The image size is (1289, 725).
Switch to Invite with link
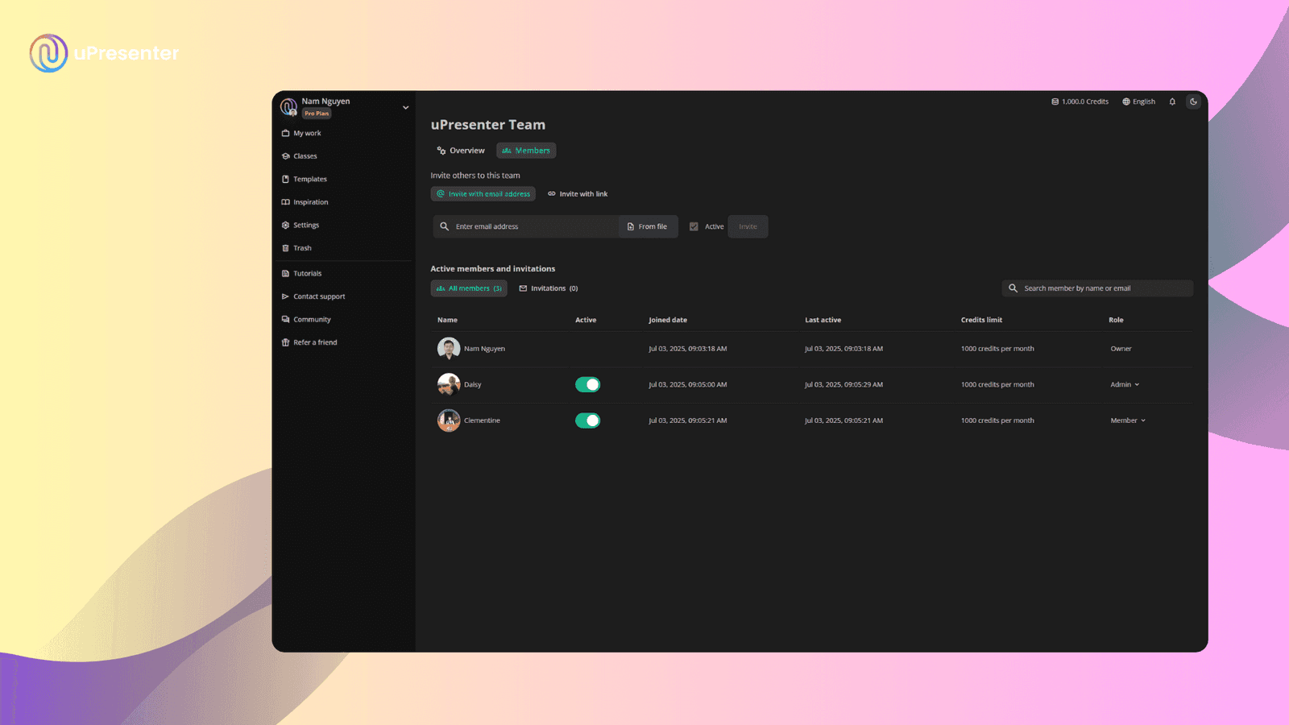click(578, 194)
